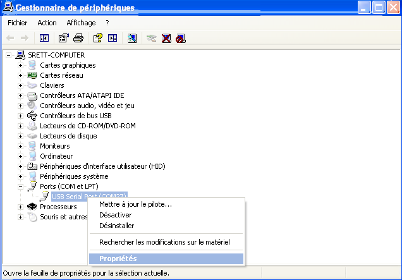Select the SRETT-COMPUTER label

coord(56,55)
